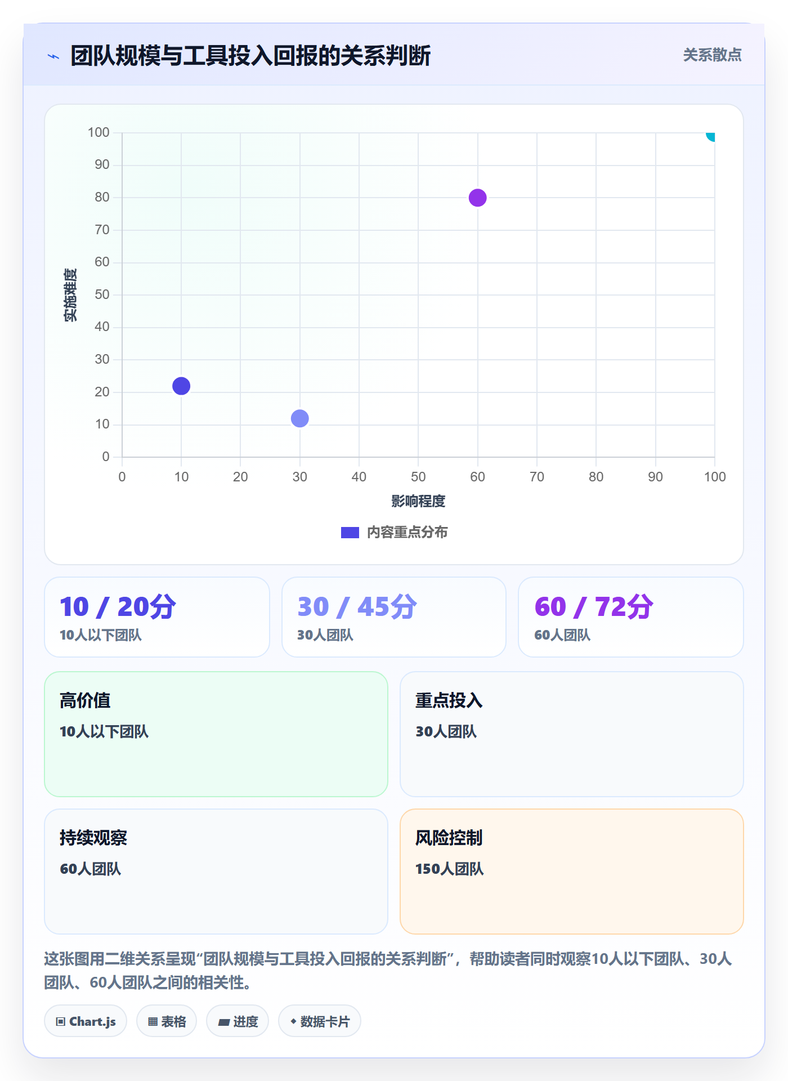Screen dimensions: 788x1081
Task: Click the x-axis tick label 50
Action: (x=418, y=477)
